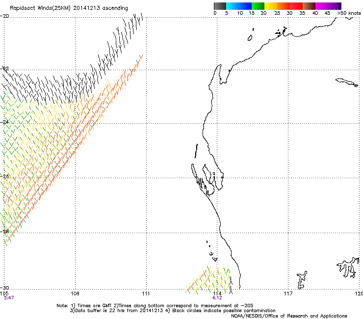Click the '40' legend tick label
The height and width of the screenshot is (319, 363).
(x=315, y=13)
